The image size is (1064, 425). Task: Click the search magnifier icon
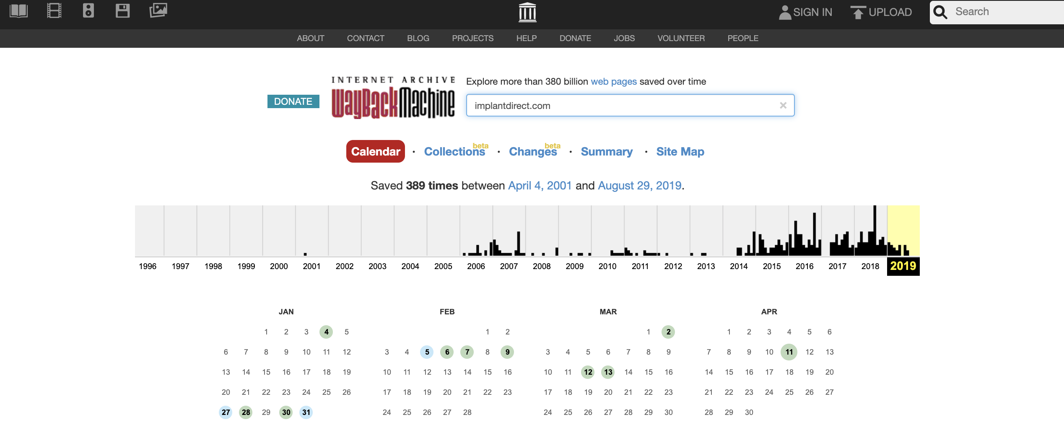940,12
